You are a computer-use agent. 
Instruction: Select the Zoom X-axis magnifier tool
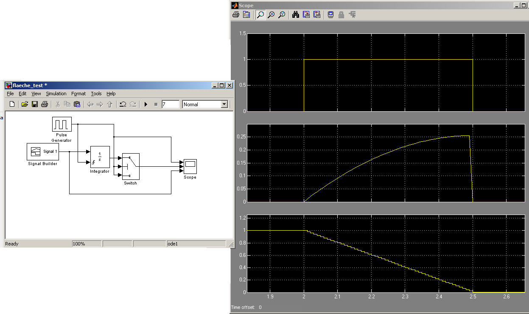click(x=271, y=15)
